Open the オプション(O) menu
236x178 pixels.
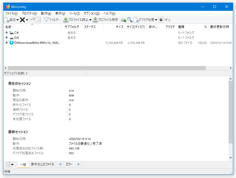click(92, 13)
